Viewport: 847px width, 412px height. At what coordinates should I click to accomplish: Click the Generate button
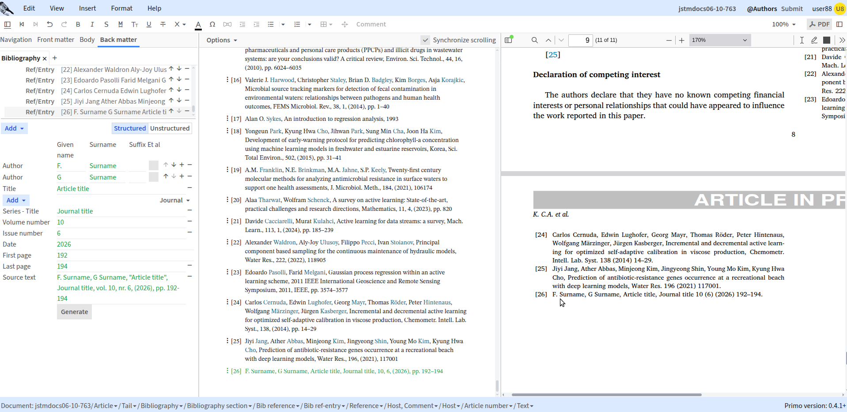tap(74, 312)
